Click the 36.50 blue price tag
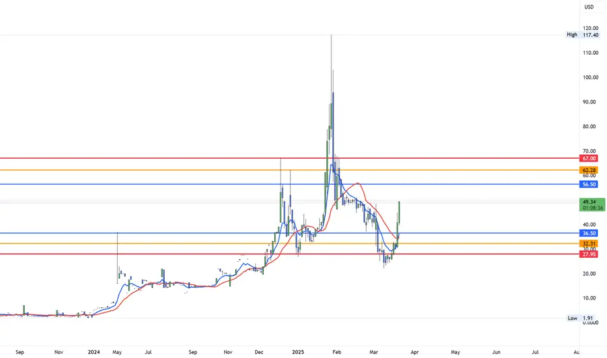Image resolution: width=607 pixels, height=358 pixels. pos(589,234)
